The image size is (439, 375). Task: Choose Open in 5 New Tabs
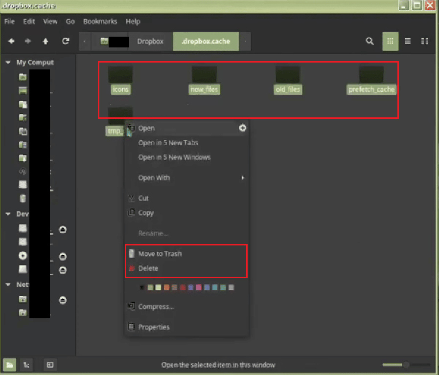coord(186,143)
